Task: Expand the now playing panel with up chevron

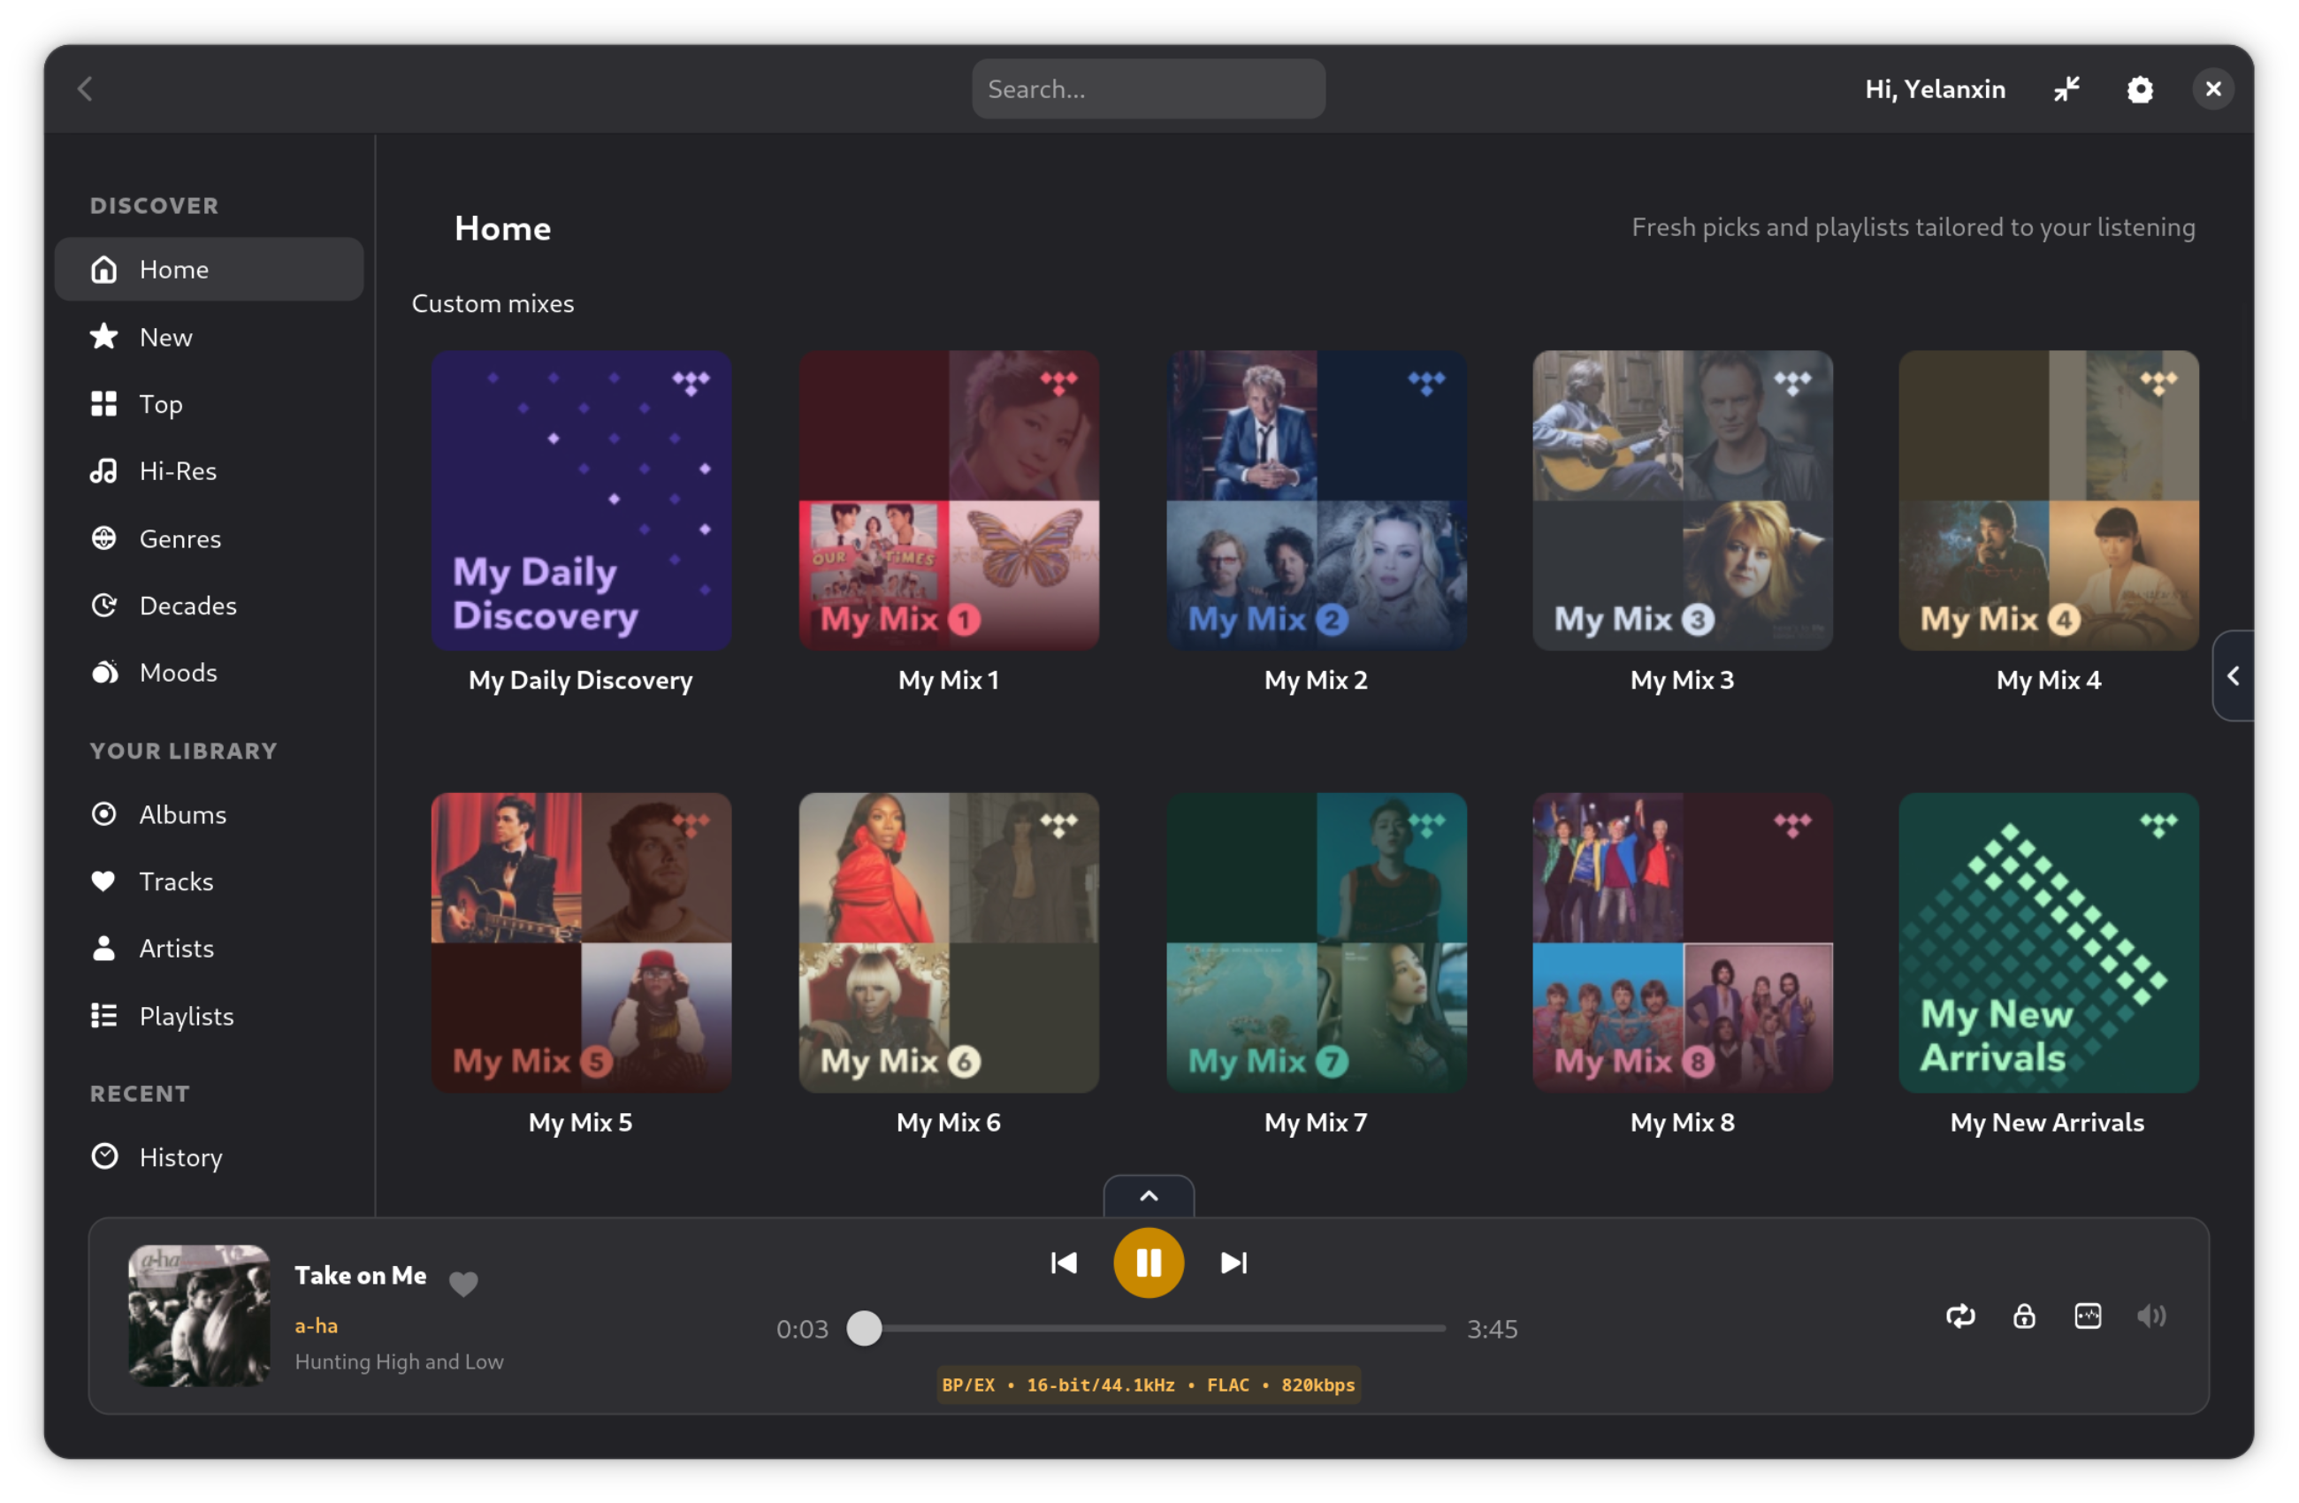Action: point(1149,1196)
